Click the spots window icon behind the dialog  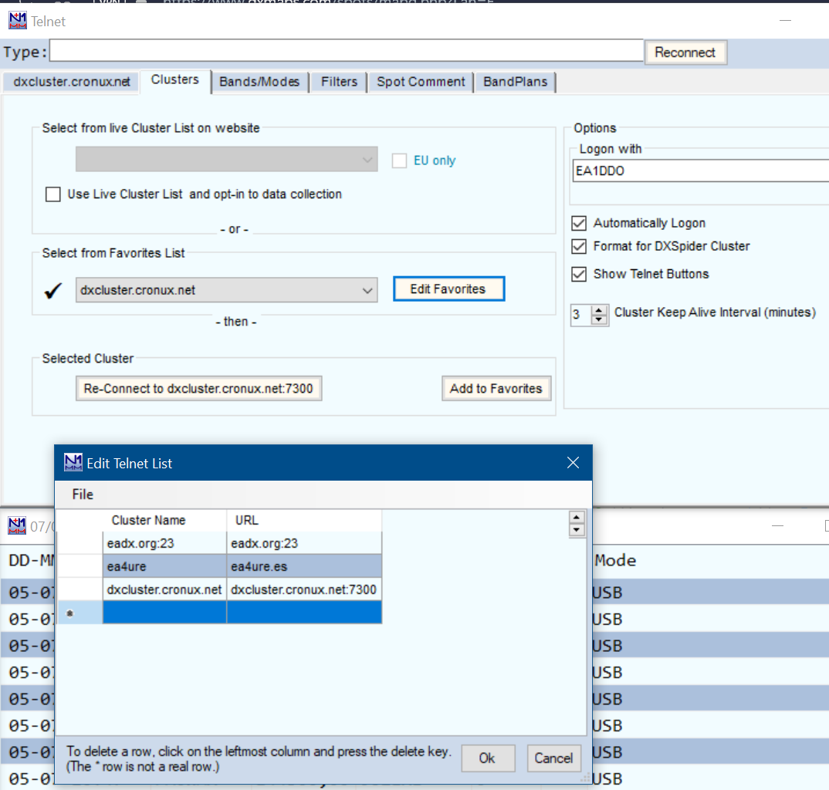pos(17,525)
